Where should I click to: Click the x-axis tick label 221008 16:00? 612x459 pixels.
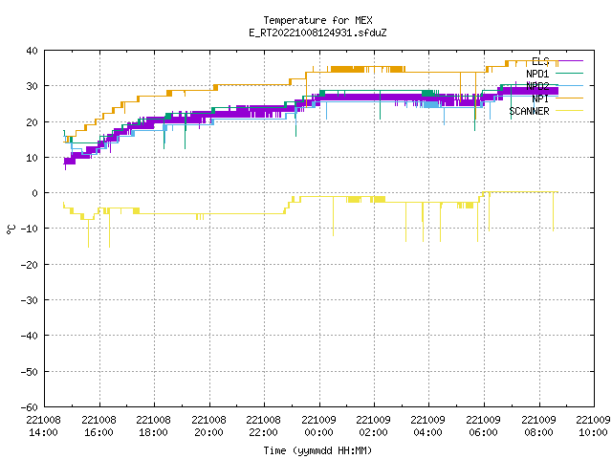(x=98, y=426)
